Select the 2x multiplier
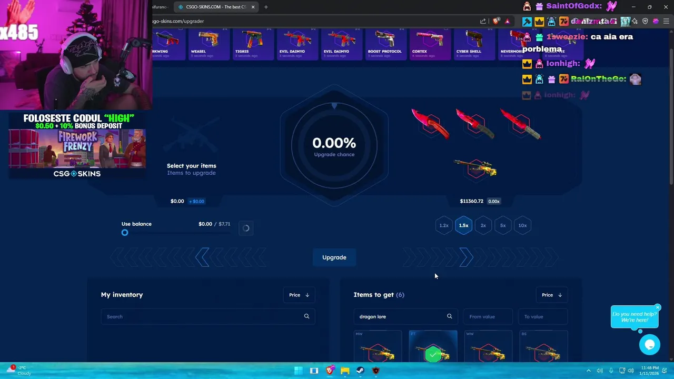The width and height of the screenshot is (674, 379). [483, 225]
